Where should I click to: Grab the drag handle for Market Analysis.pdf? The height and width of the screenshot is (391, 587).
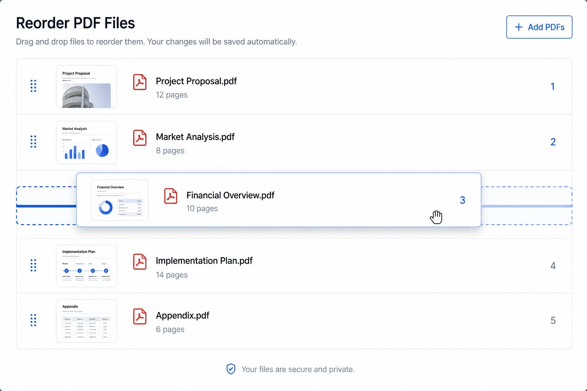click(x=33, y=142)
